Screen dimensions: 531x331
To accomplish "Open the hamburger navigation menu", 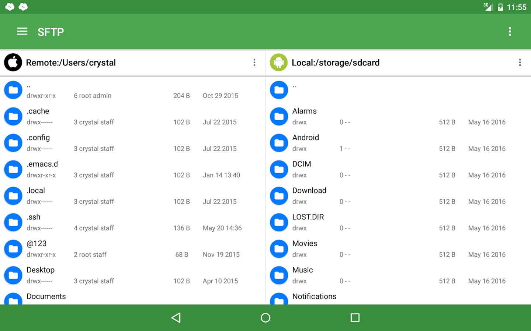I will (22, 32).
